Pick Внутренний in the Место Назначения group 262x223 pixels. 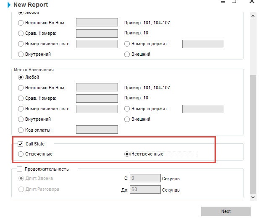[21, 119]
